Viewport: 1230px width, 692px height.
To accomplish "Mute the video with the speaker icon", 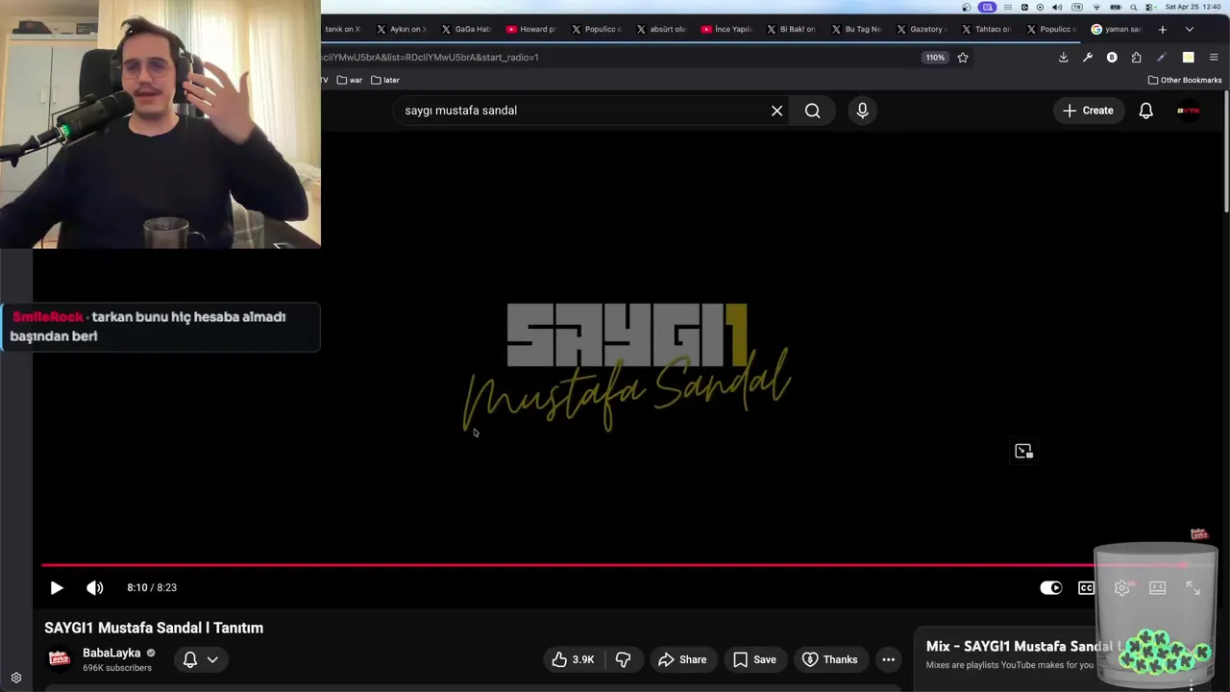I will tap(94, 587).
